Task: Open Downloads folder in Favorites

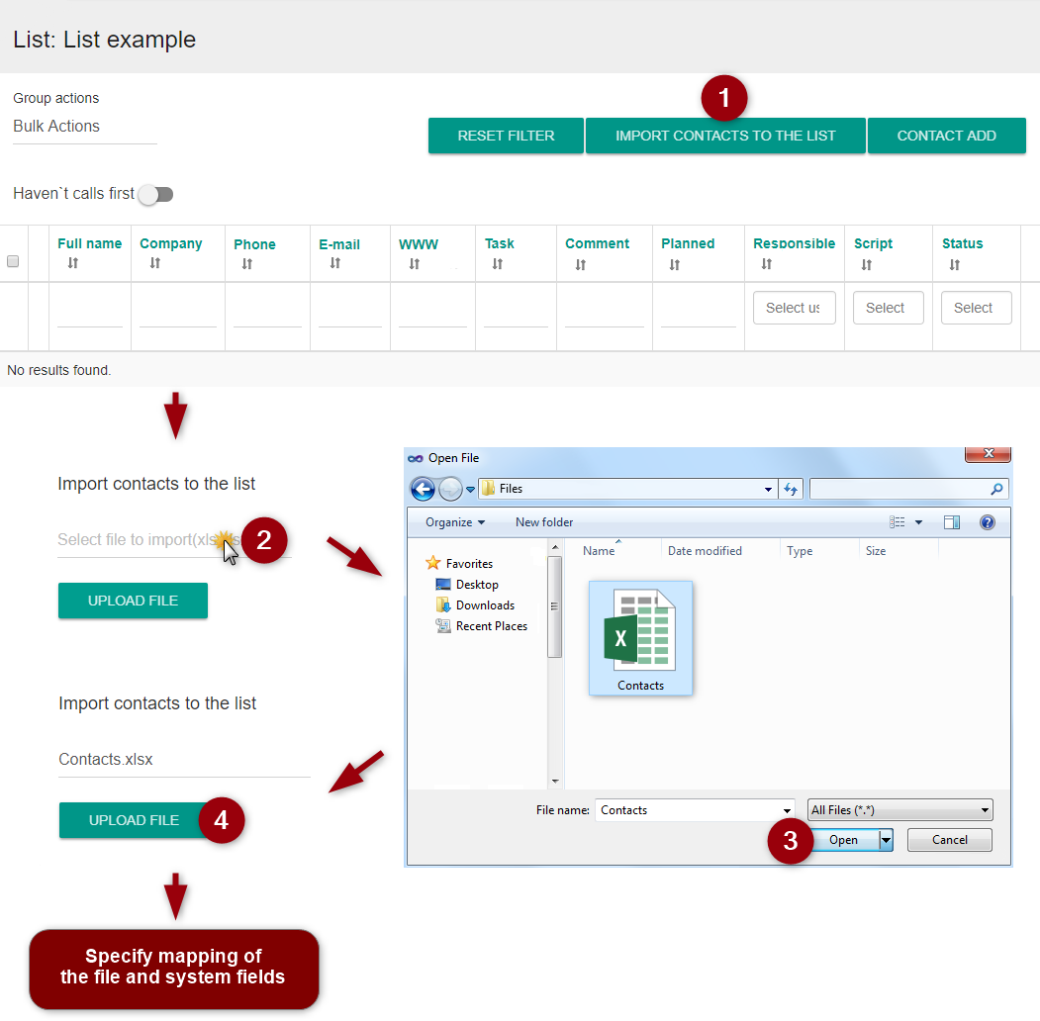Action: (x=484, y=605)
